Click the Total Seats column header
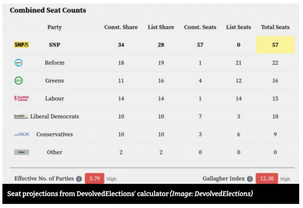This screenshot has height=208, width=303. (275, 27)
